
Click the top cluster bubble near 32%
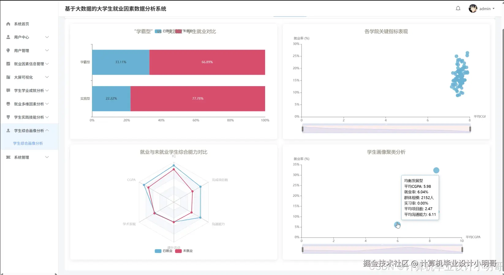[x=436, y=170]
